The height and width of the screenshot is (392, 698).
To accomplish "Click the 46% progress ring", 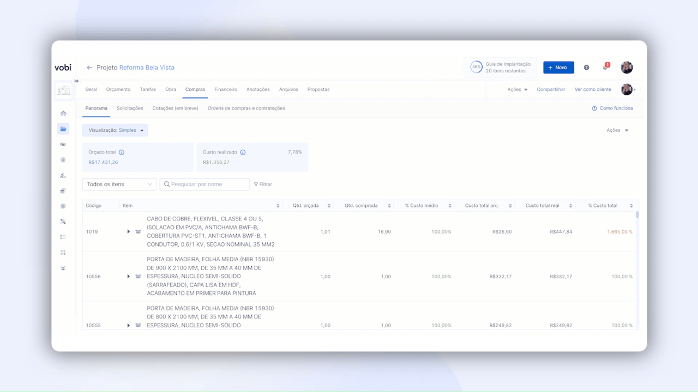I will (476, 68).
